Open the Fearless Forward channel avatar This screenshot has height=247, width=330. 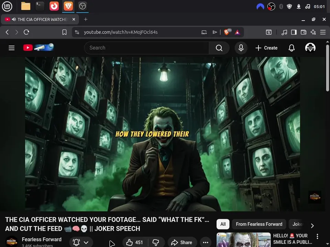[x=11, y=242]
